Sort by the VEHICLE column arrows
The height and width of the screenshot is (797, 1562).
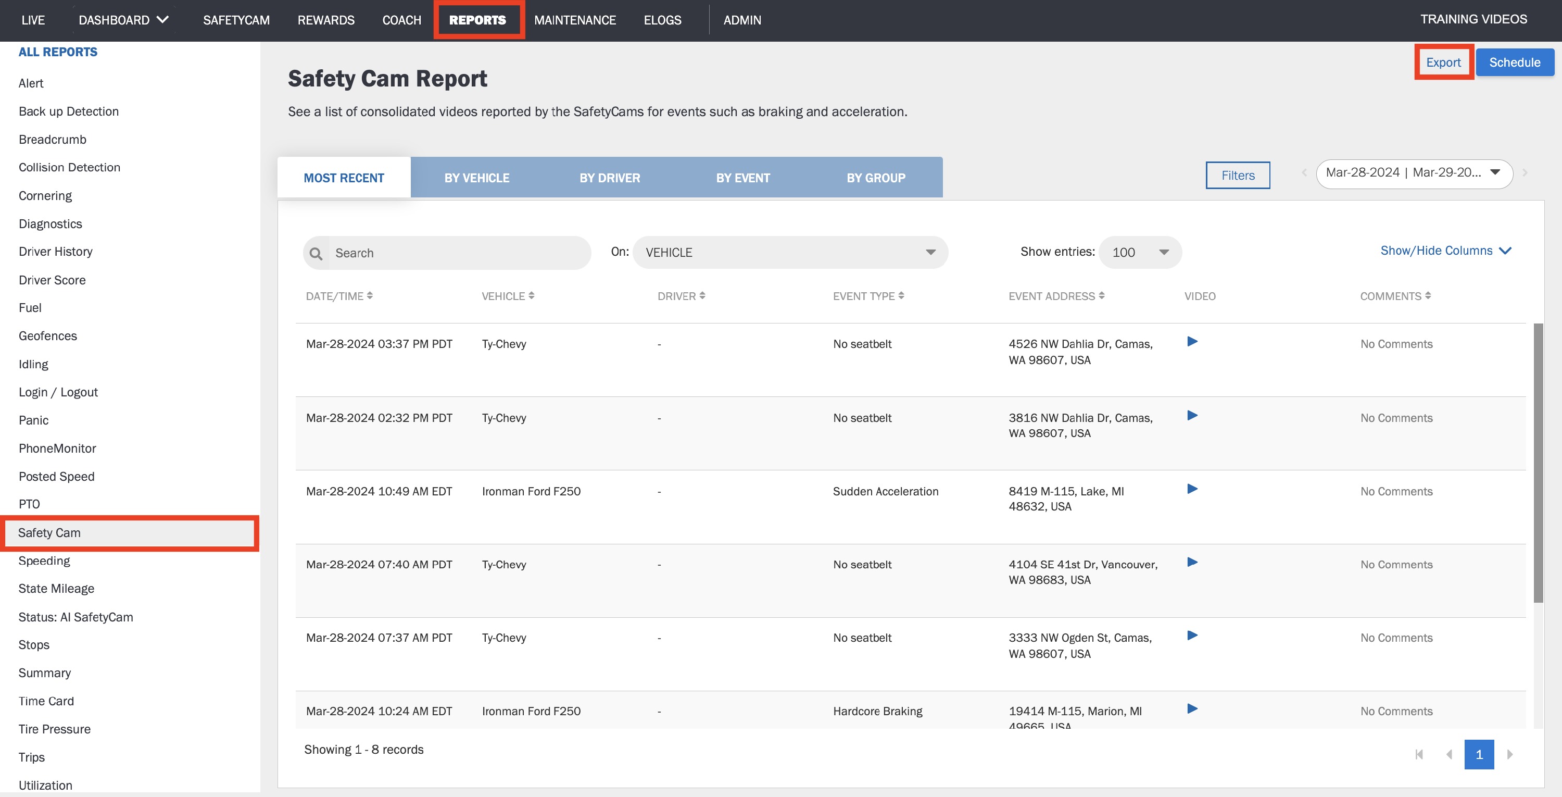pos(531,295)
